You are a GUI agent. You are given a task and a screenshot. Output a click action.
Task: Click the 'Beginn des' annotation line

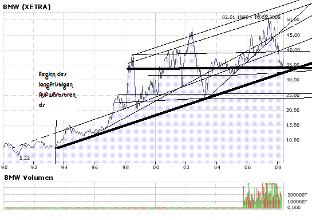[53, 74]
